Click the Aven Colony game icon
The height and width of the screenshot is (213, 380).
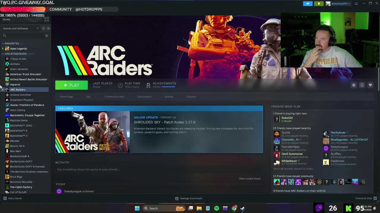[x=7, y=110]
